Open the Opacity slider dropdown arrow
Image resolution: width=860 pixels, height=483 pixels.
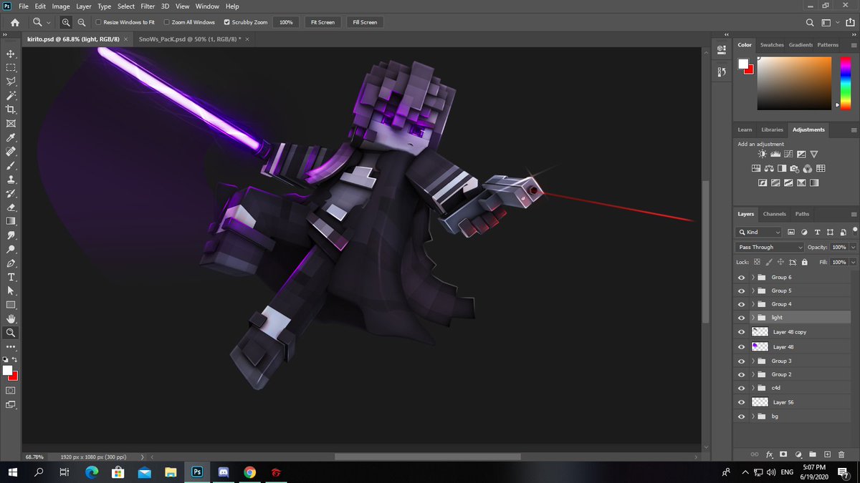(x=853, y=247)
